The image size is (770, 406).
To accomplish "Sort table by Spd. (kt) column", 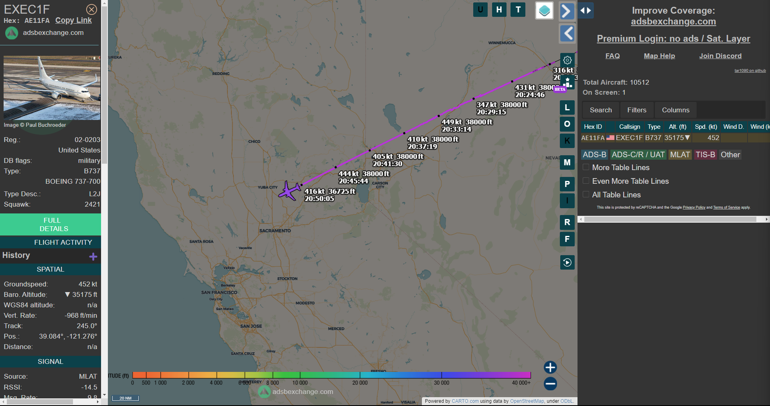I will click(x=706, y=127).
